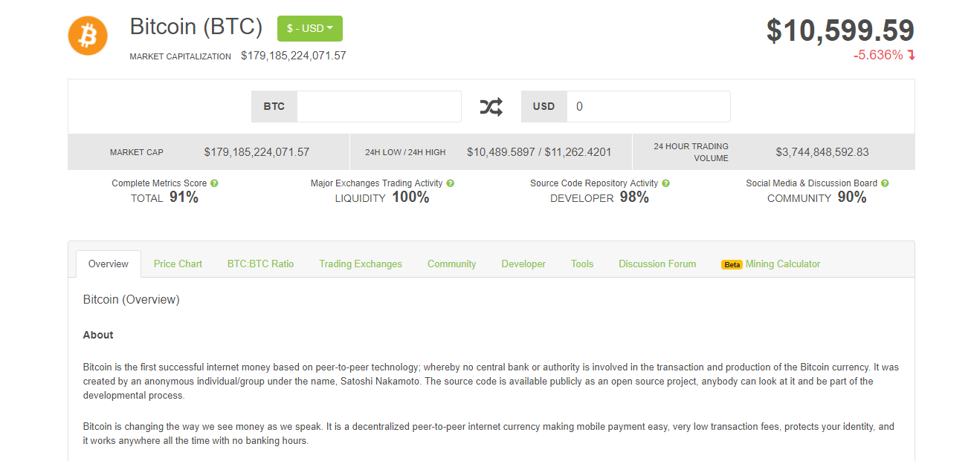
Task: Open the $ - USD currency dropdown
Action: pyautogui.click(x=310, y=28)
